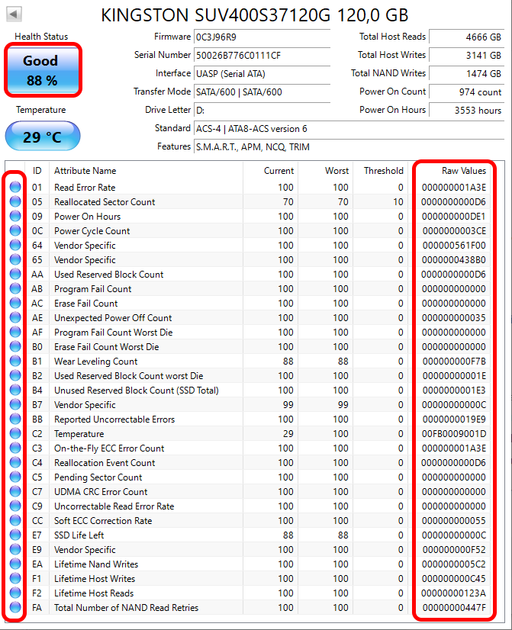Open the 29 °C temperature indicator
Image resolution: width=512 pixels, height=630 pixels.
tap(43, 137)
